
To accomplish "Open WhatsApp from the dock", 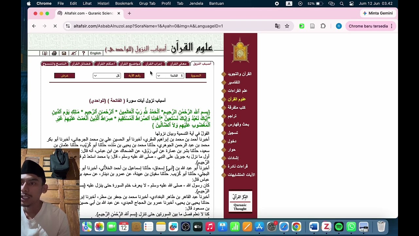I will 351,226.
